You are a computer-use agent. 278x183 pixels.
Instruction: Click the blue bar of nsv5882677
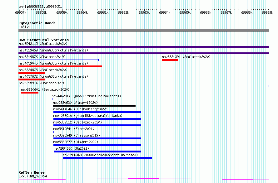(x=97, y=145)
